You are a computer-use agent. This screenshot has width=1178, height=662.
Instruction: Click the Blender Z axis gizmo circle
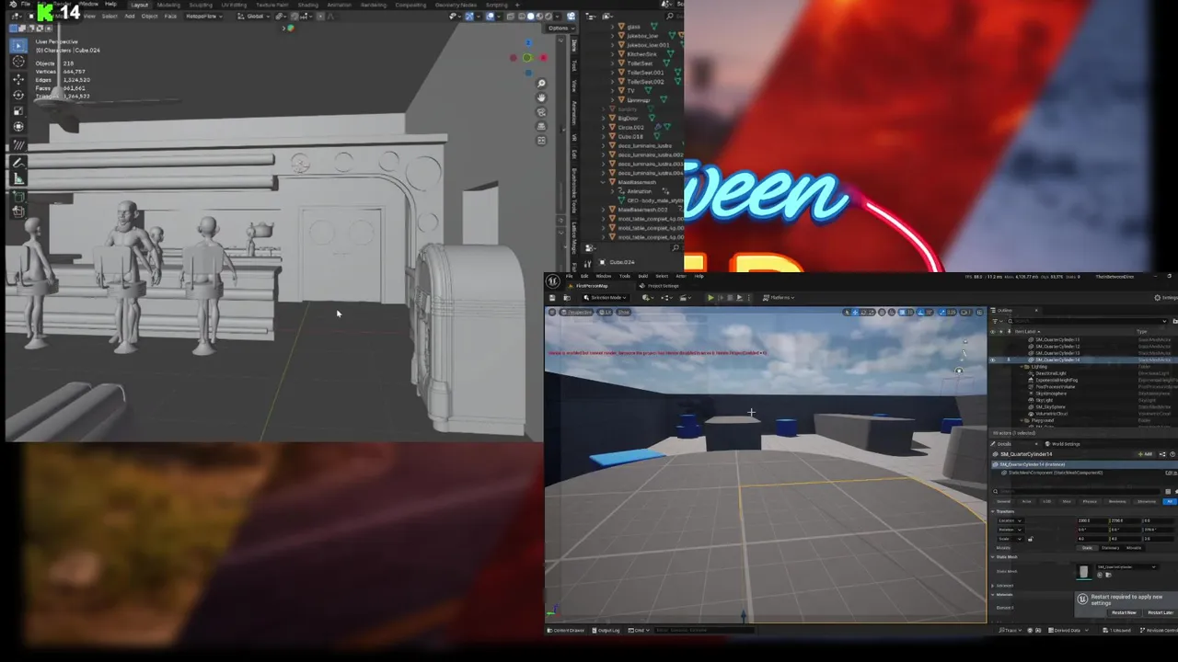(528, 42)
